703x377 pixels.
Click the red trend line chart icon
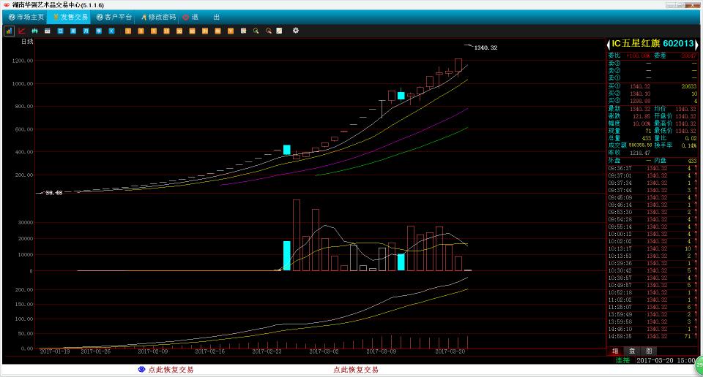pyautogui.click(x=22, y=31)
